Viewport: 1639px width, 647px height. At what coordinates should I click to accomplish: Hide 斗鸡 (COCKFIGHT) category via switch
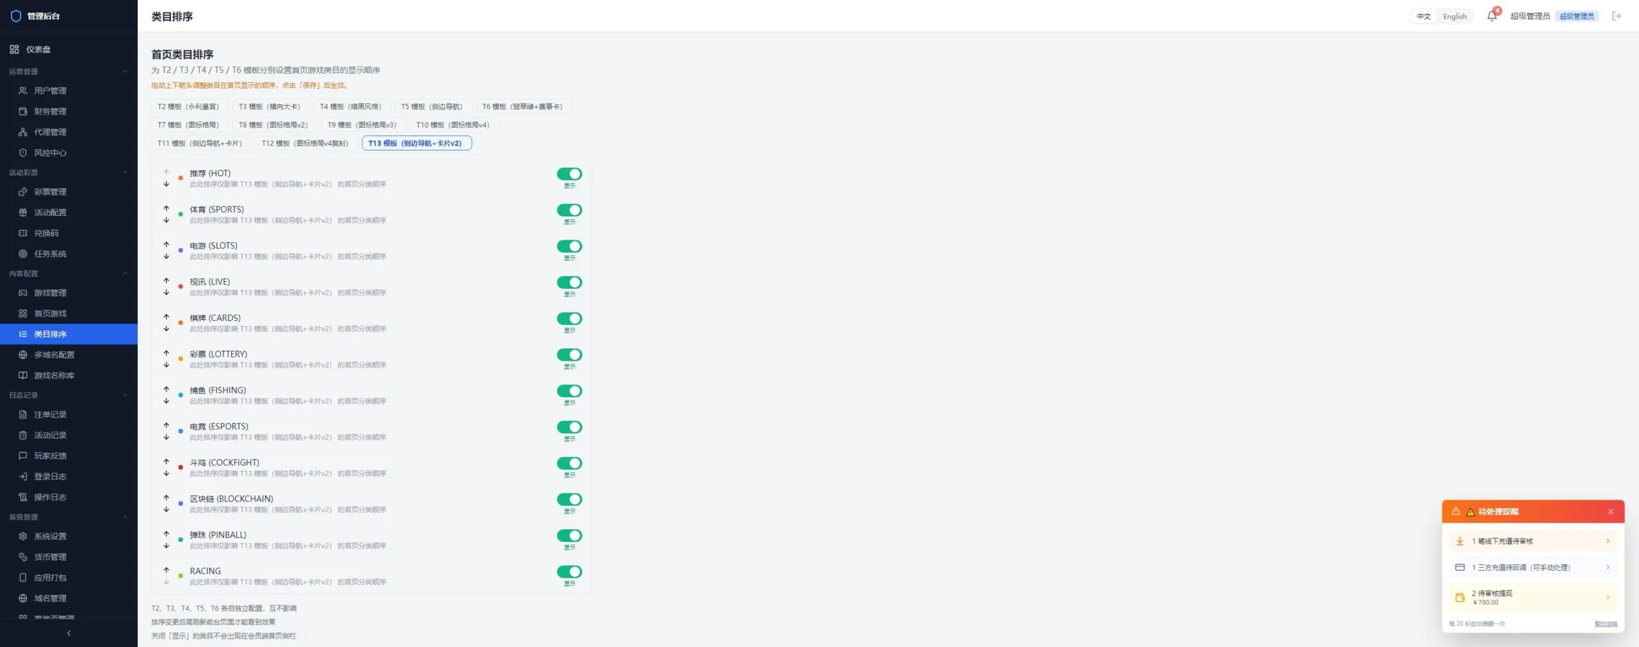click(x=569, y=463)
